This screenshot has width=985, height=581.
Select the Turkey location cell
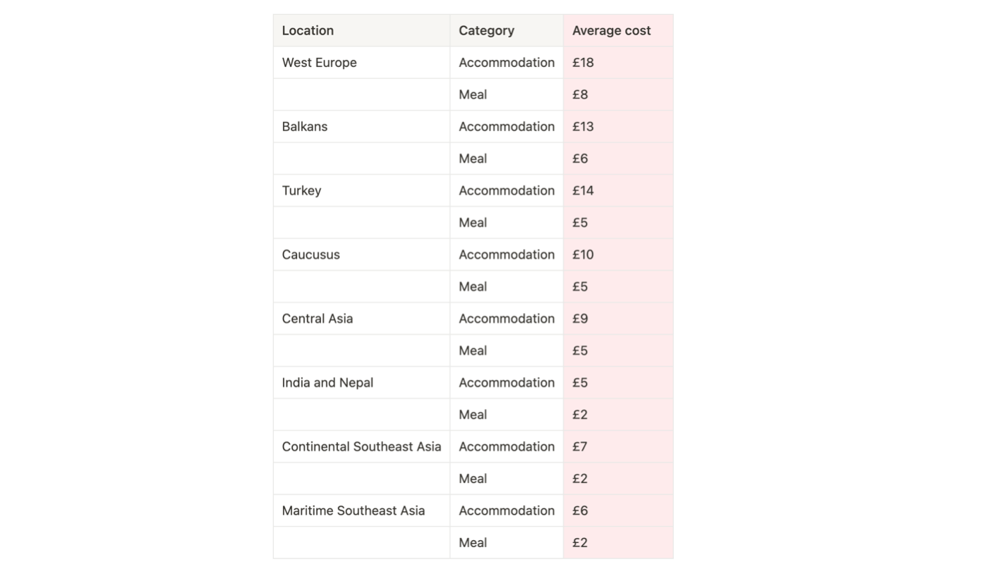tap(361, 190)
